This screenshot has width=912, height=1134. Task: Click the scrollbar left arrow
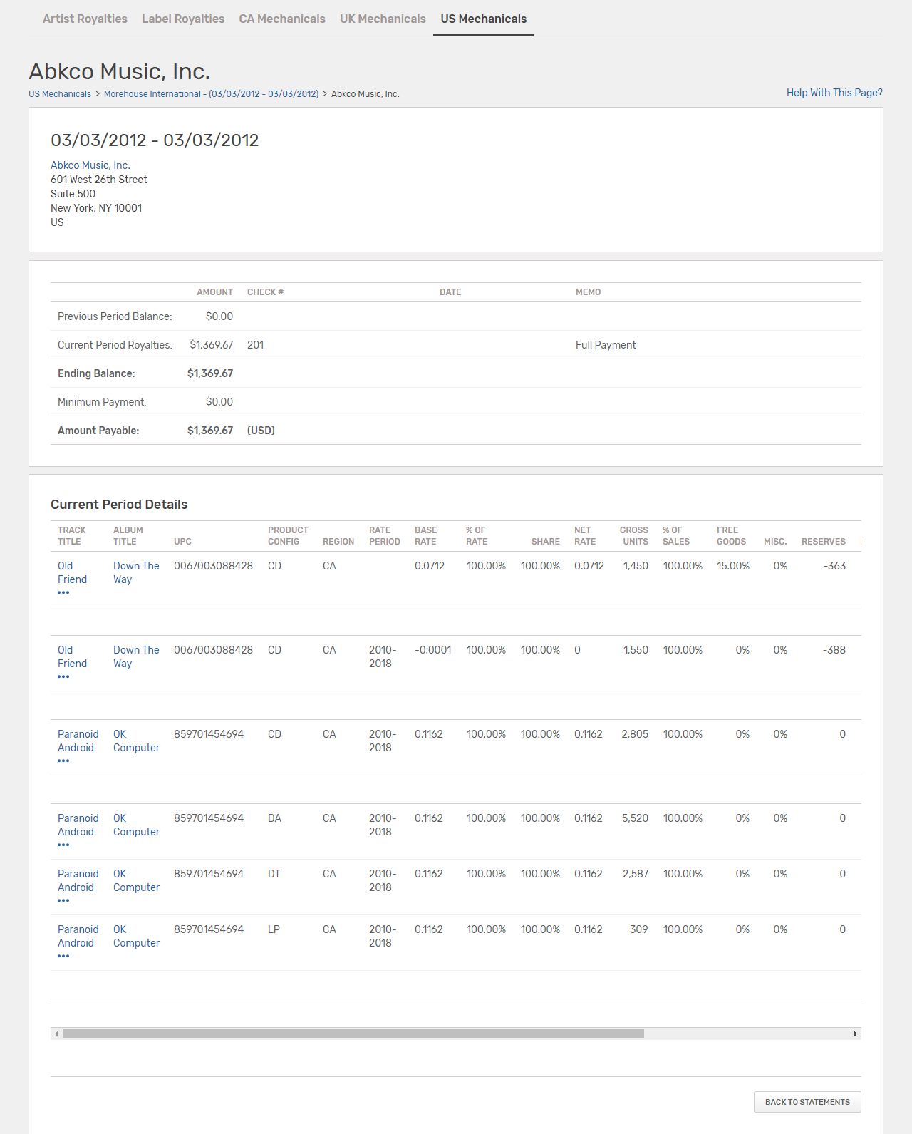[x=56, y=1034]
